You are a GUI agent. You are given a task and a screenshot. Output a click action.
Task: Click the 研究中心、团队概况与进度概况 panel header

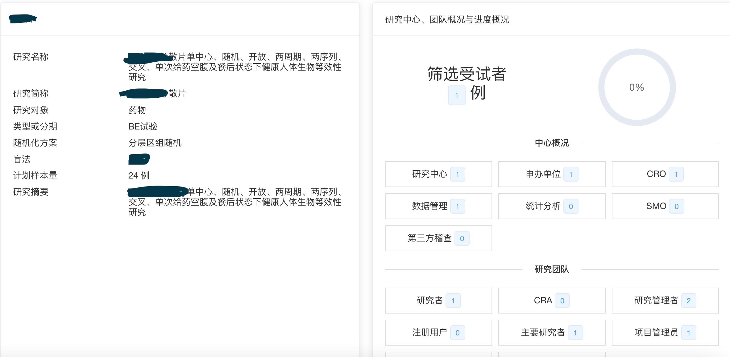447,20
